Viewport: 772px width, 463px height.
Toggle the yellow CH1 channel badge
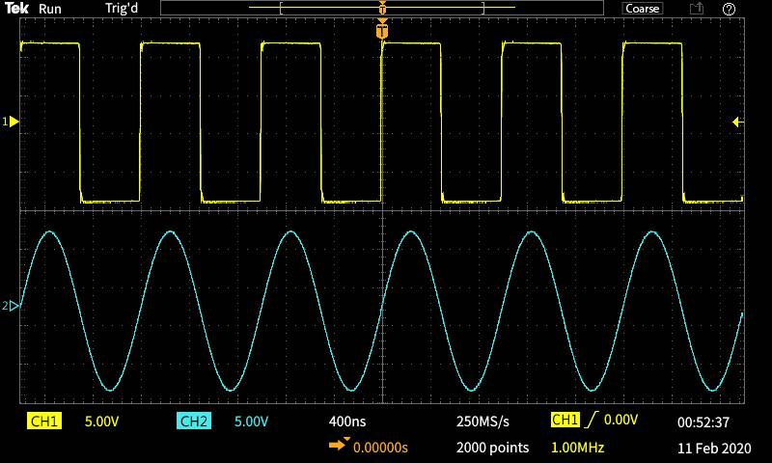click(45, 422)
